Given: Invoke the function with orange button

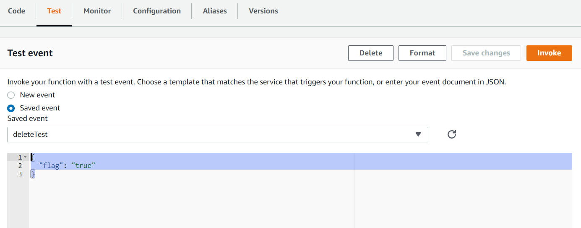Looking at the screenshot, I should click(x=549, y=53).
